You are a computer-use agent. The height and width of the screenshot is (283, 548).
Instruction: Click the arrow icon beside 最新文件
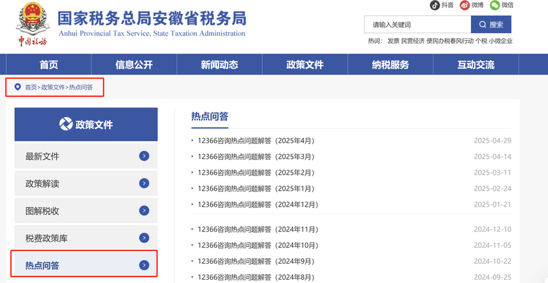click(144, 156)
